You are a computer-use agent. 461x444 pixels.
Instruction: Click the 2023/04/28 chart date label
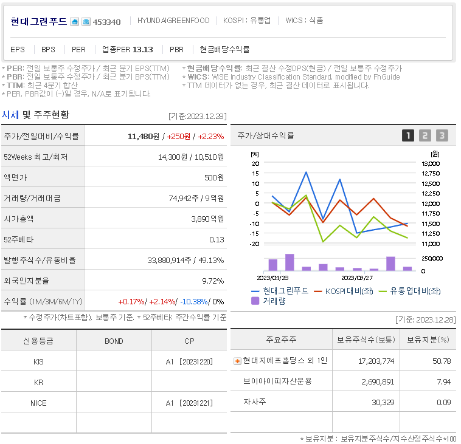(x=272, y=278)
